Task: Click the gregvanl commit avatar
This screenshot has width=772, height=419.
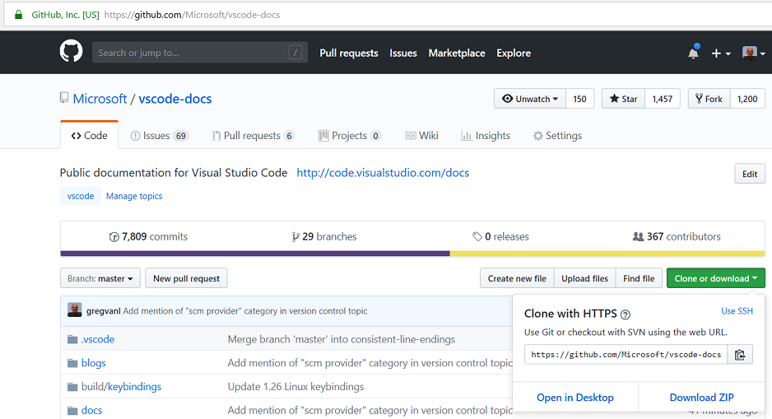Action: 74,310
